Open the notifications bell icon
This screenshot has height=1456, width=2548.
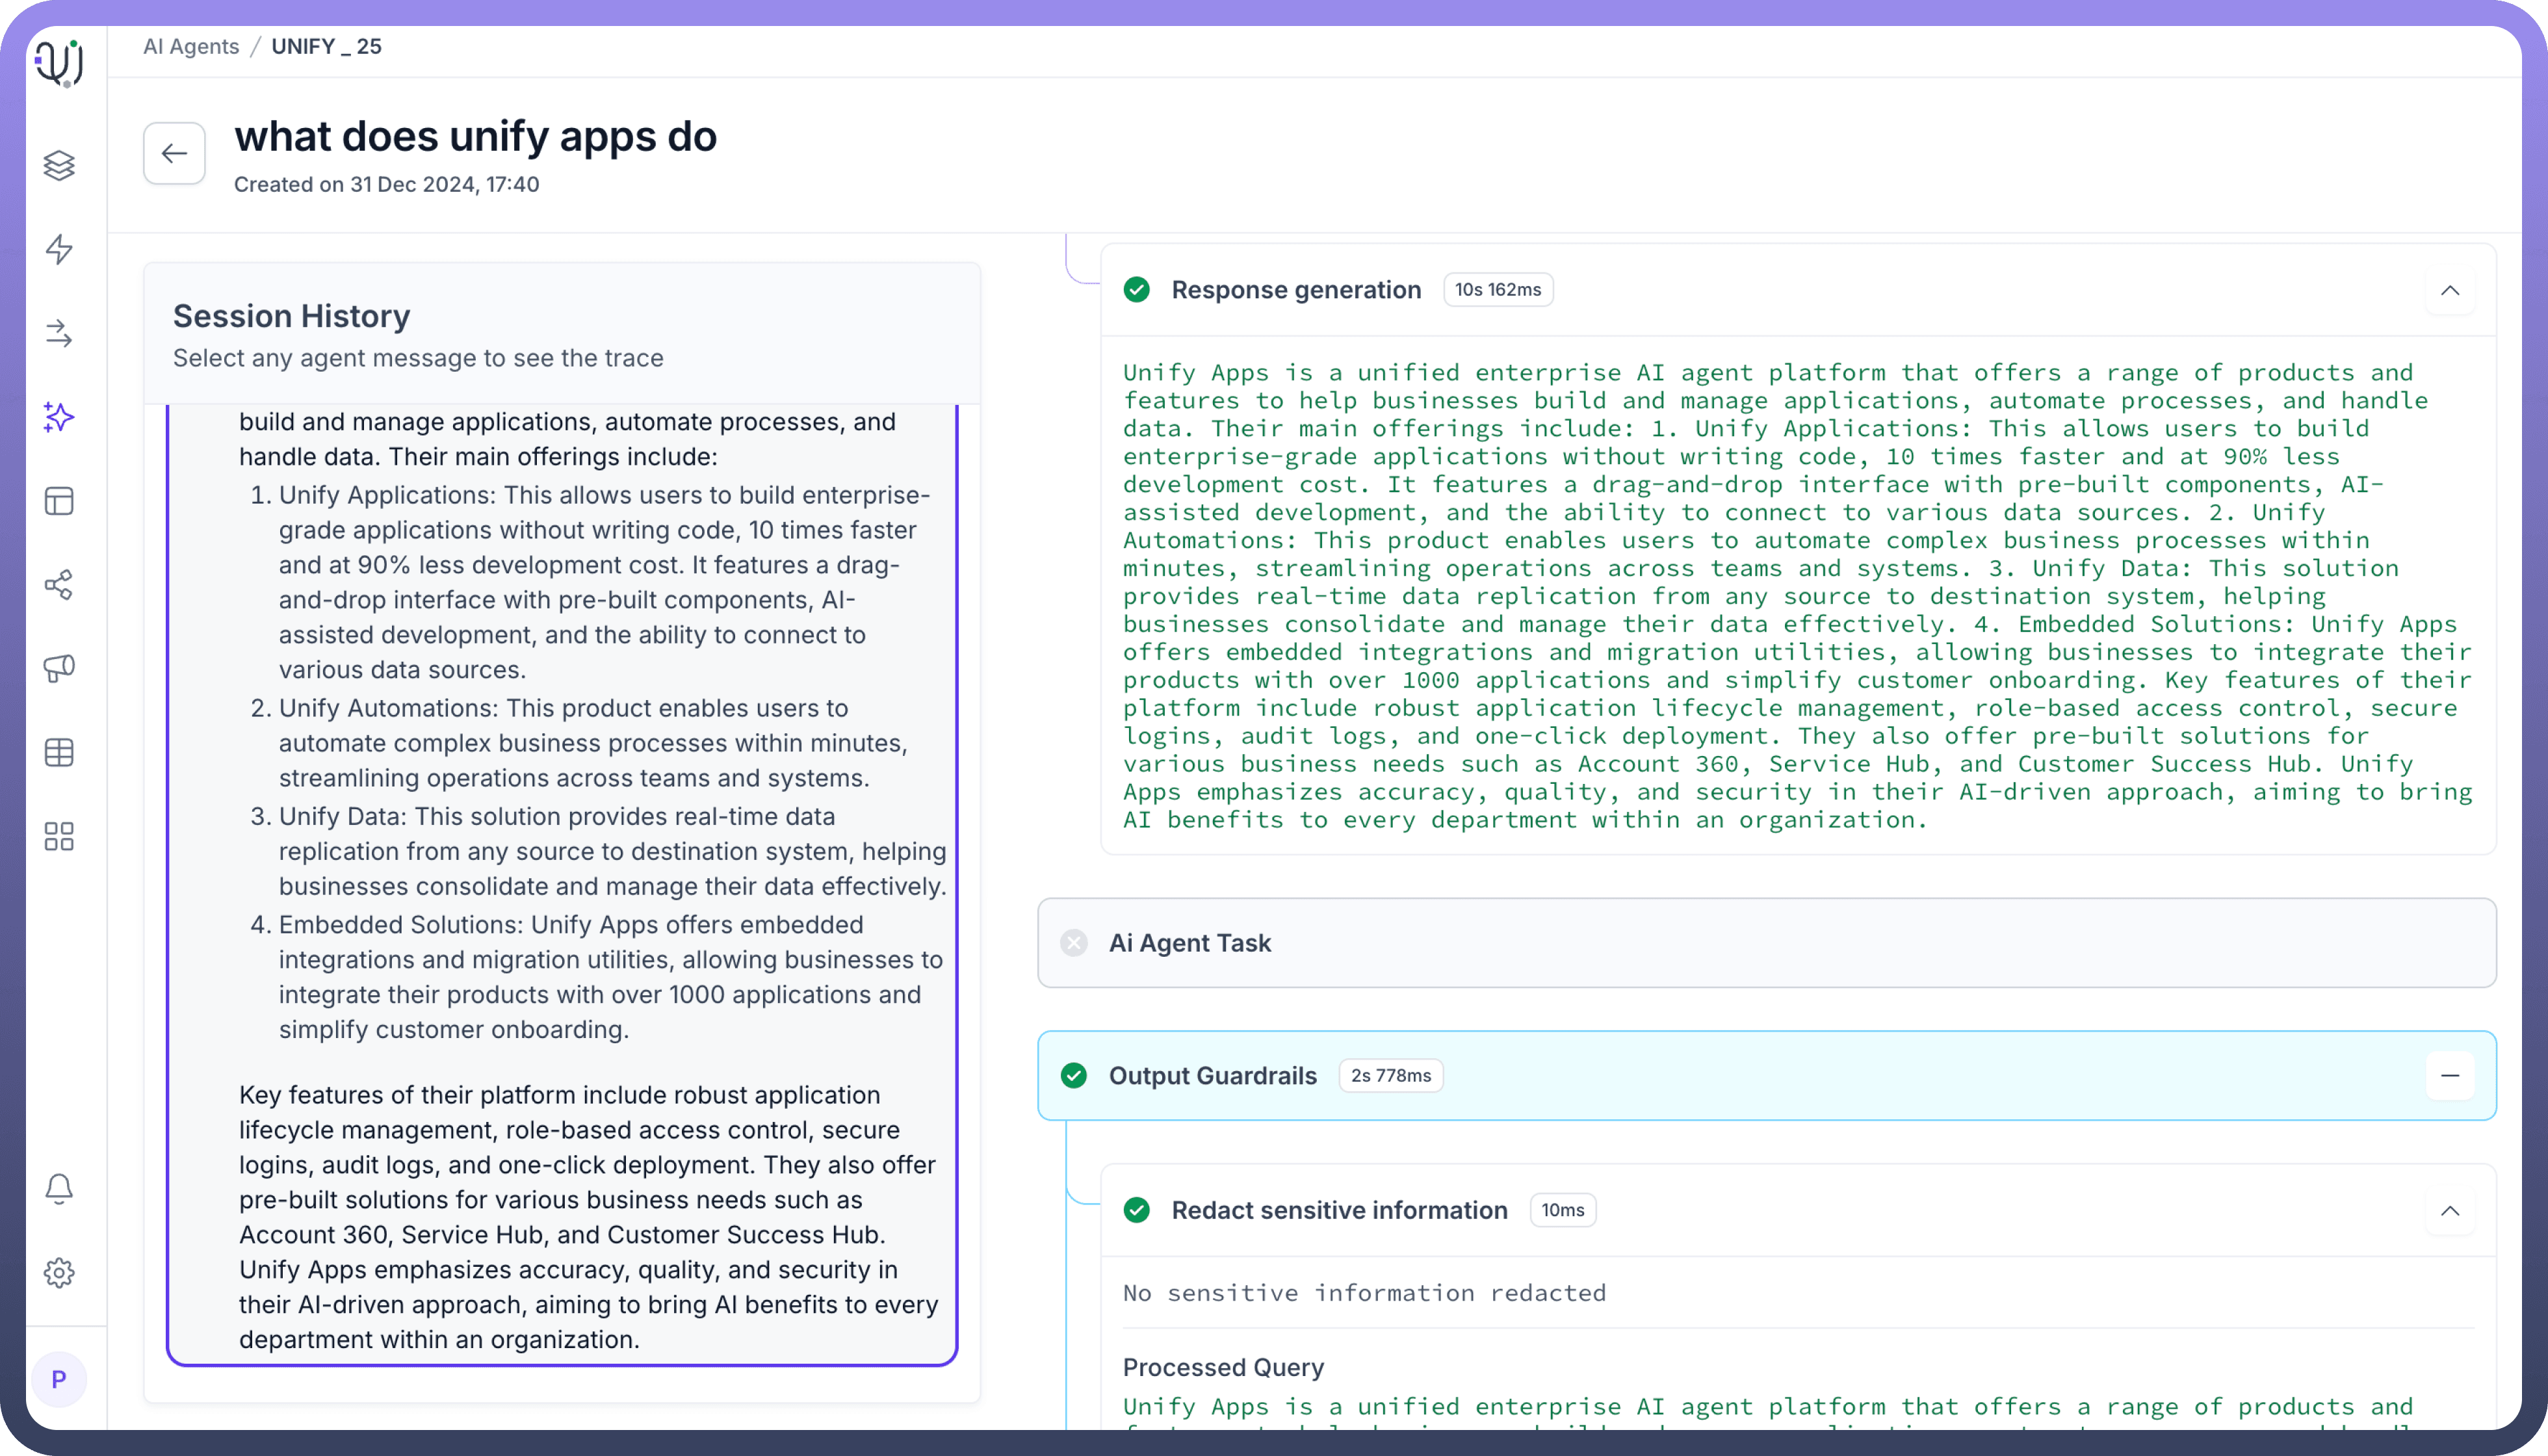tap(59, 1188)
